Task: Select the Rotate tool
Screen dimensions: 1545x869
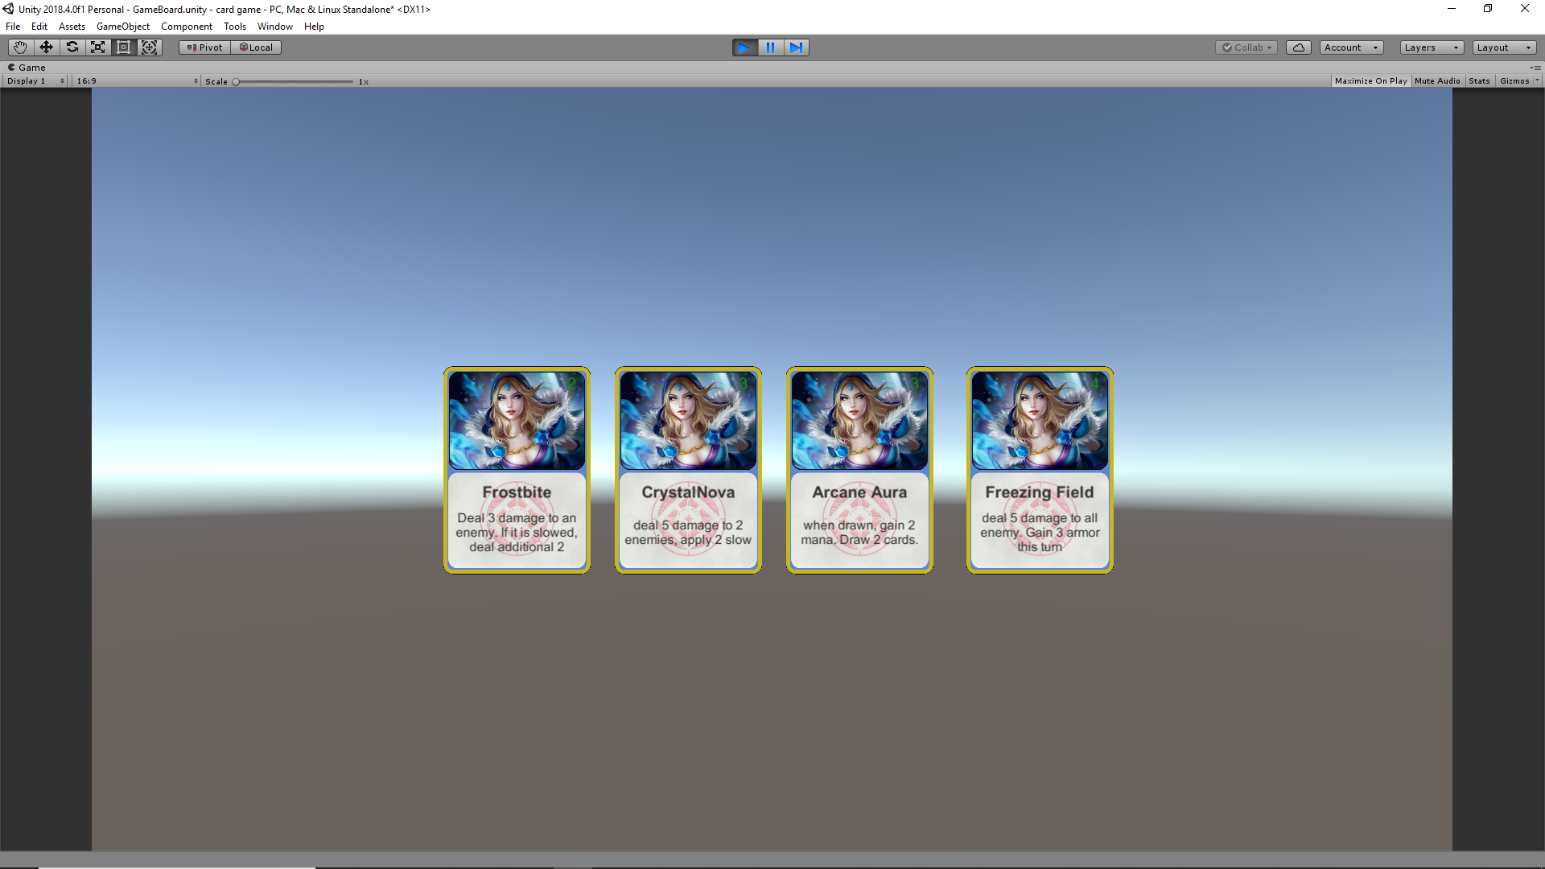Action: pos(72,47)
